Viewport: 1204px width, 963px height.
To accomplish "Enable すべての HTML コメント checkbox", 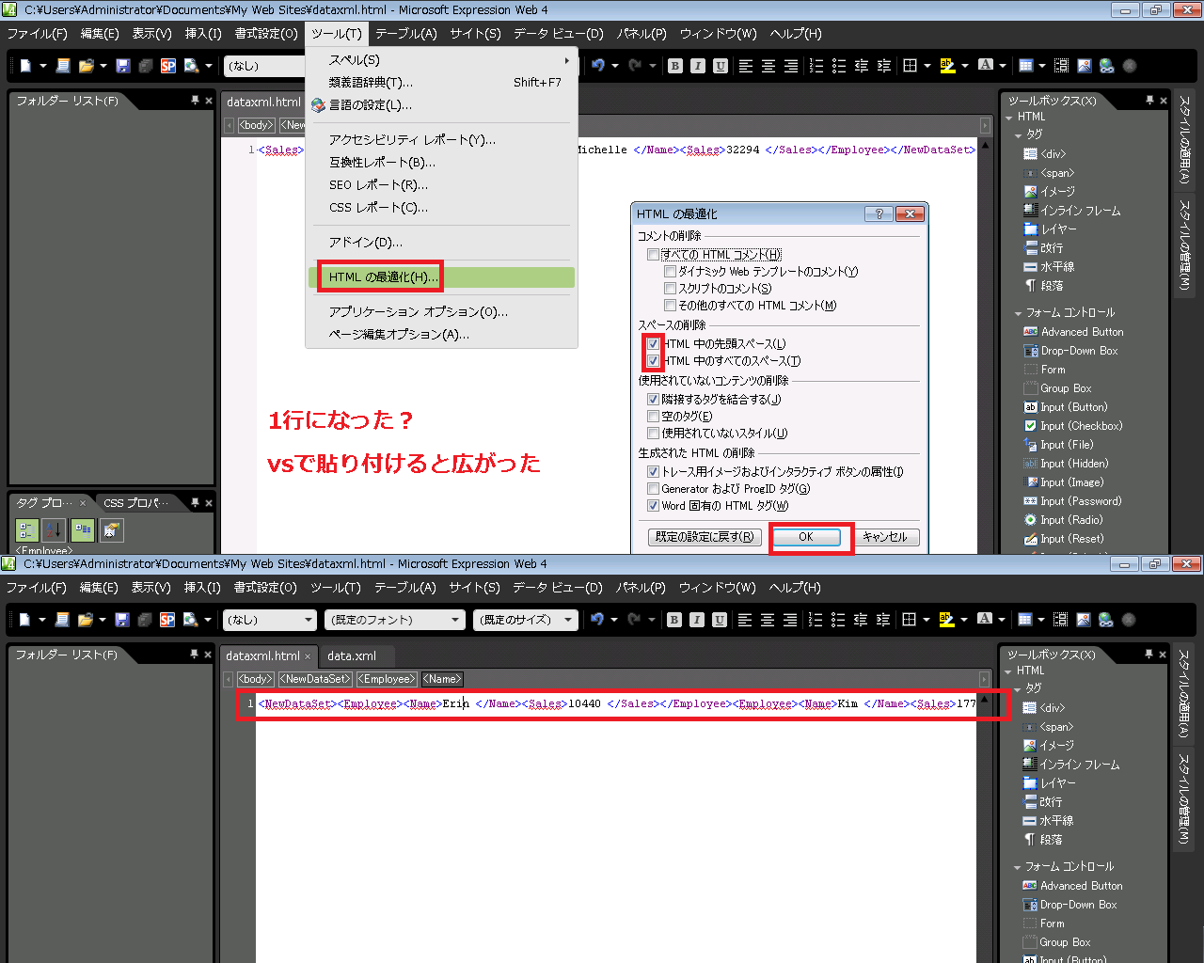I will (654, 254).
